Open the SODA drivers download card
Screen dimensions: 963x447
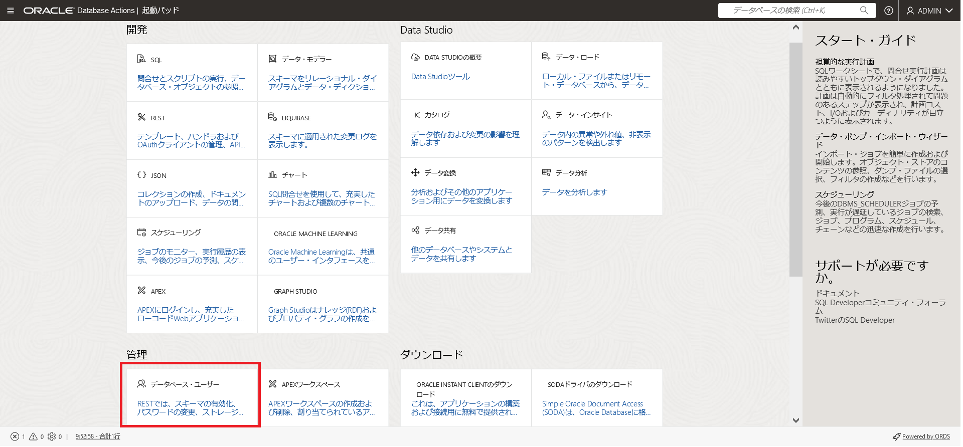click(597, 398)
